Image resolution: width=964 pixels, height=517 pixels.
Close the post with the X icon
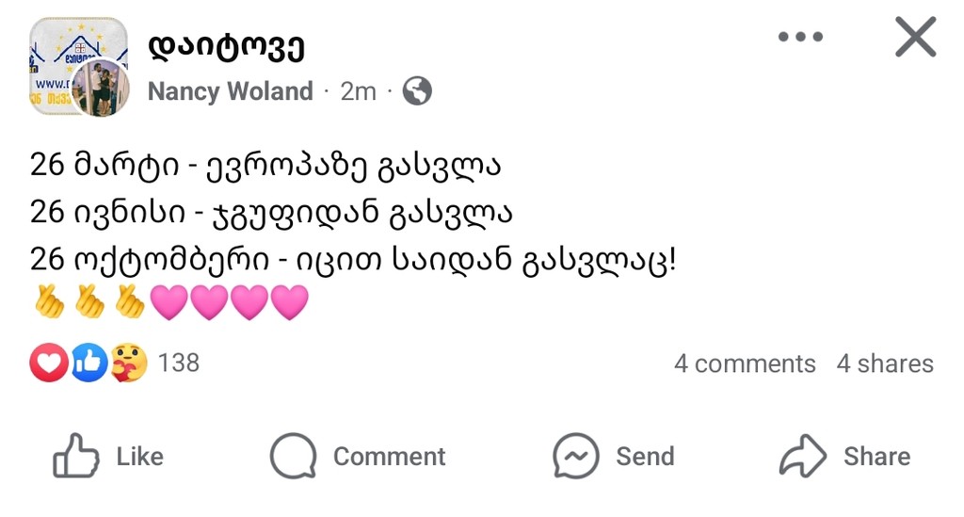915,39
